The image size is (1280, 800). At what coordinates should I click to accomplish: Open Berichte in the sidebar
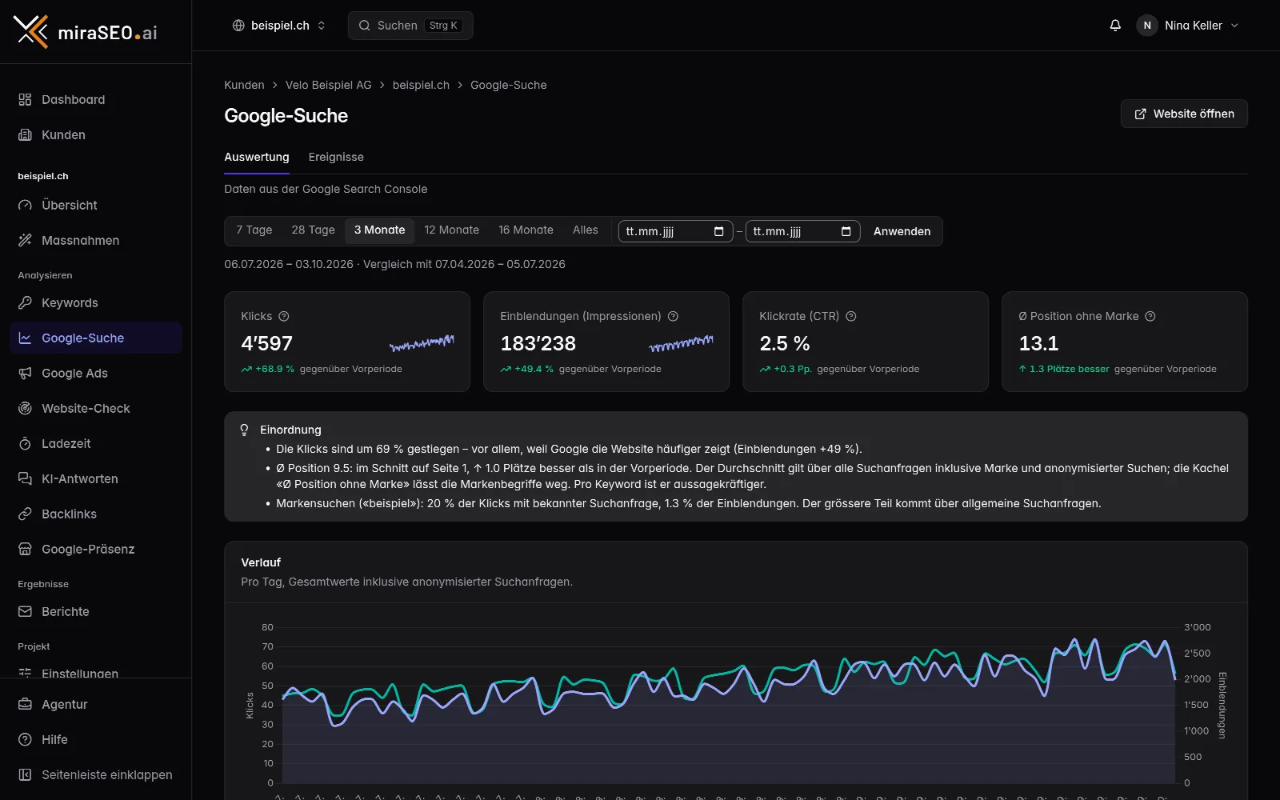coord(96,611)
